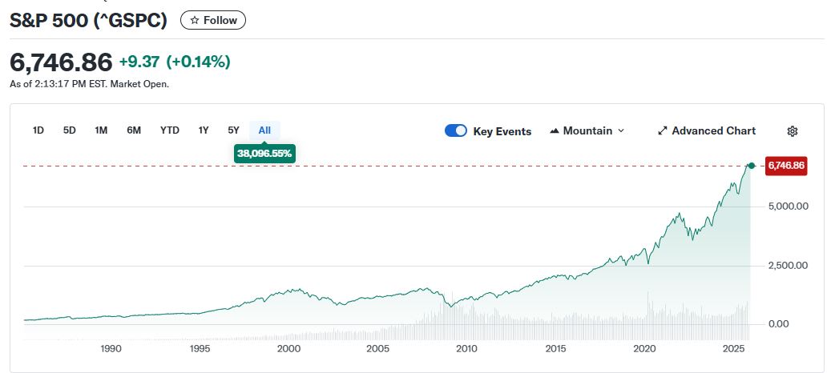This screenshot has height=373, width=839.
Task: Click the 2010 x-axis label
Action: tap(466, 349)
